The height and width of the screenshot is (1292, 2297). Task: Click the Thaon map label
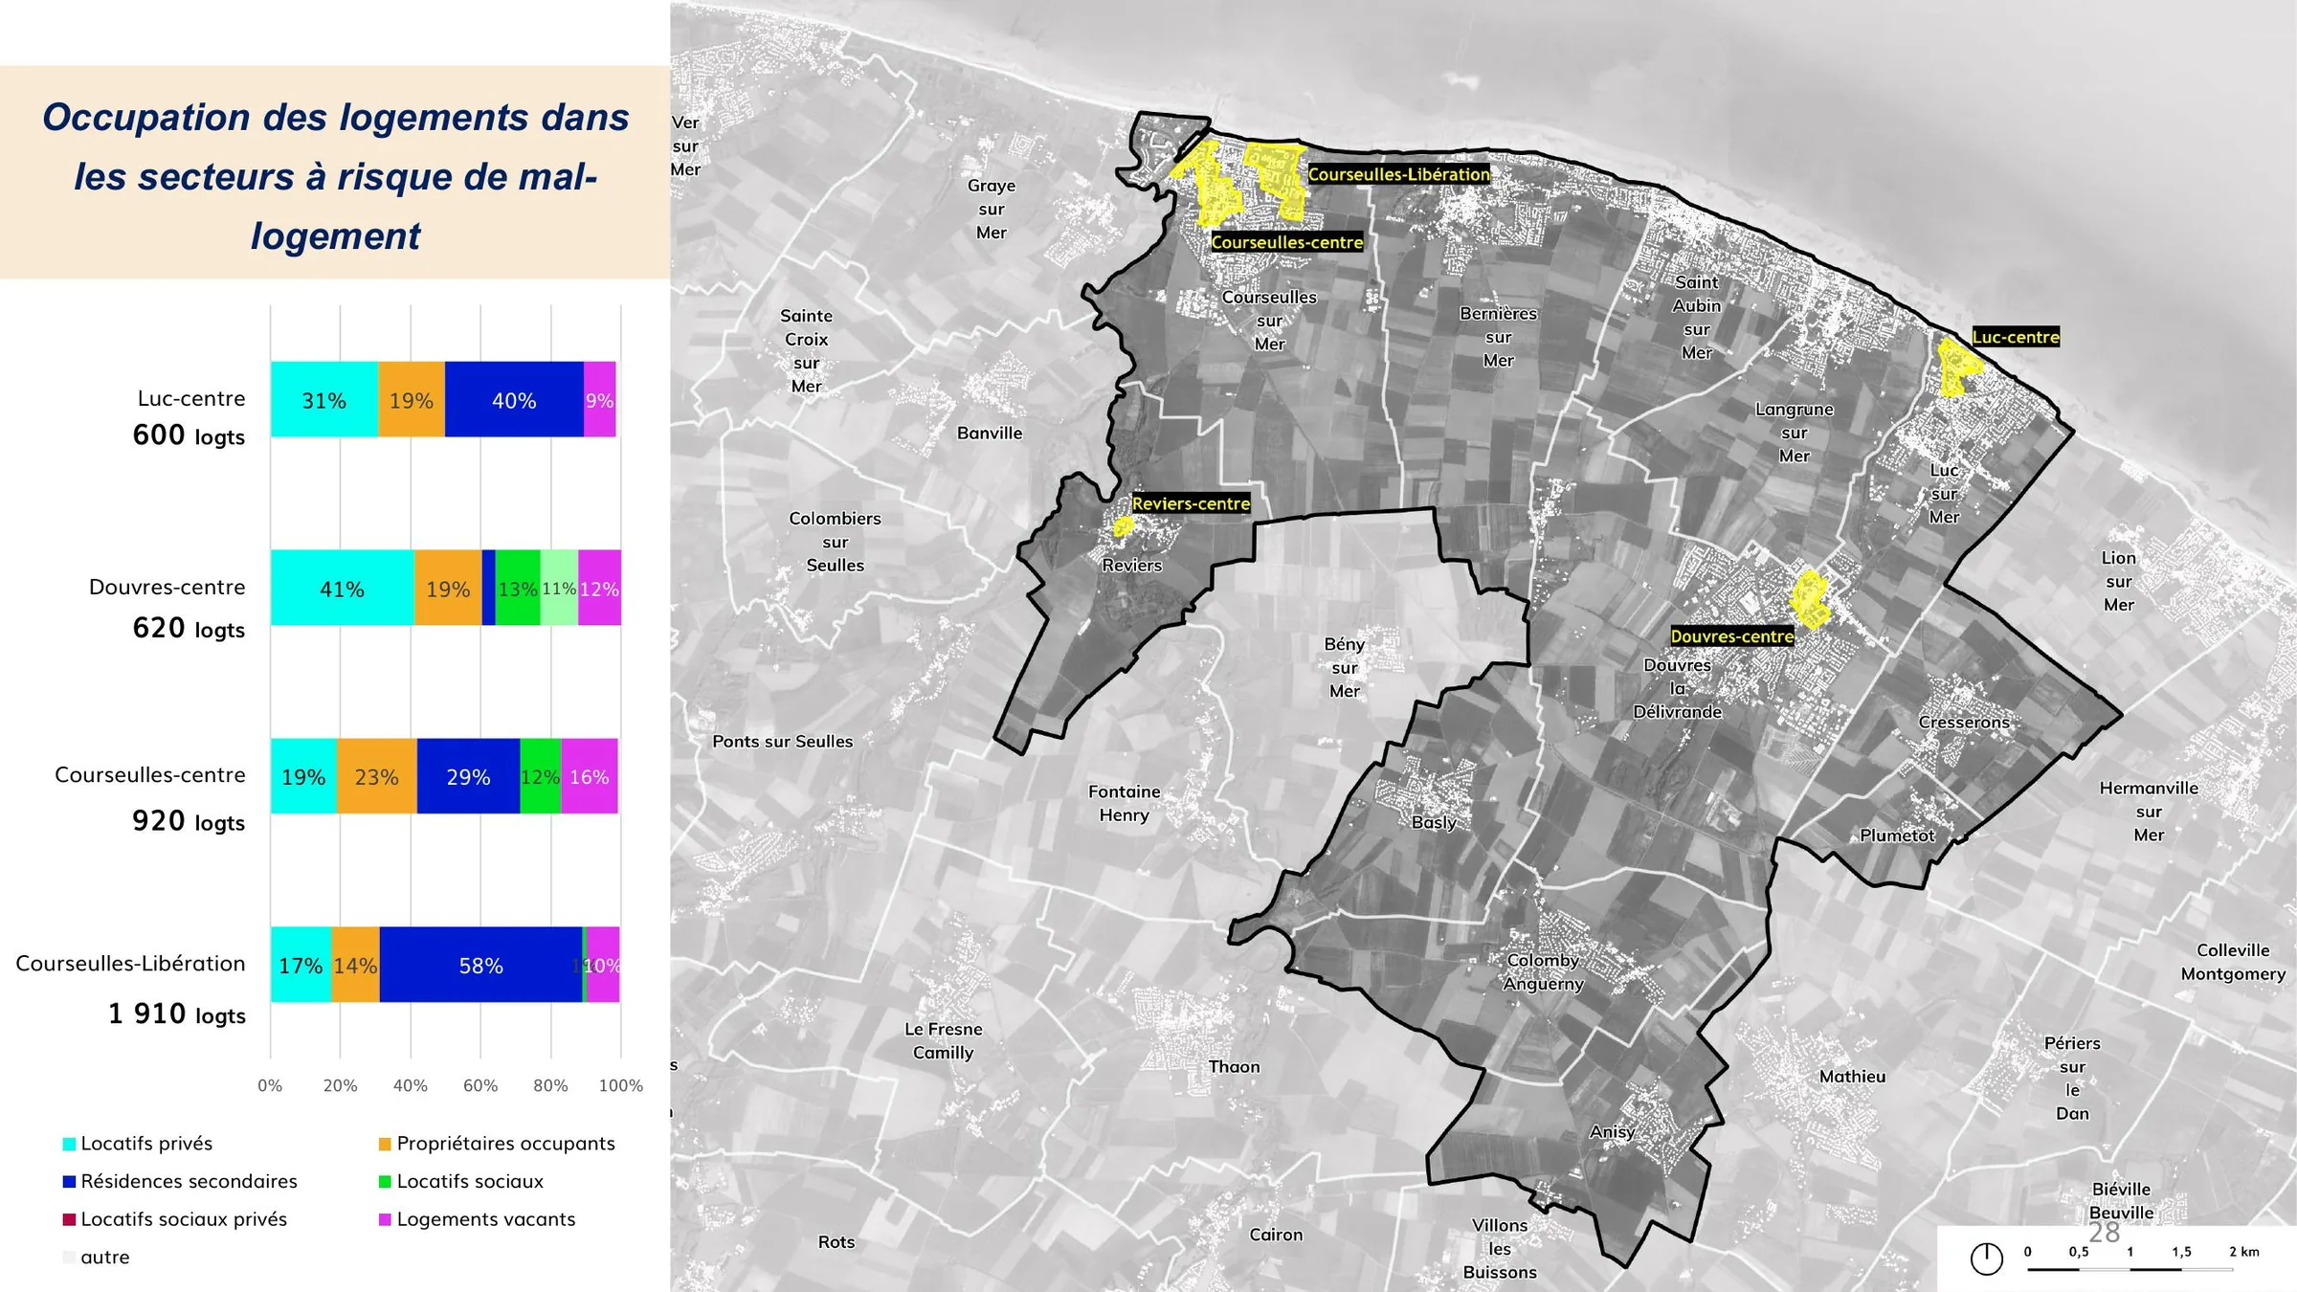pos(1235,1066)
